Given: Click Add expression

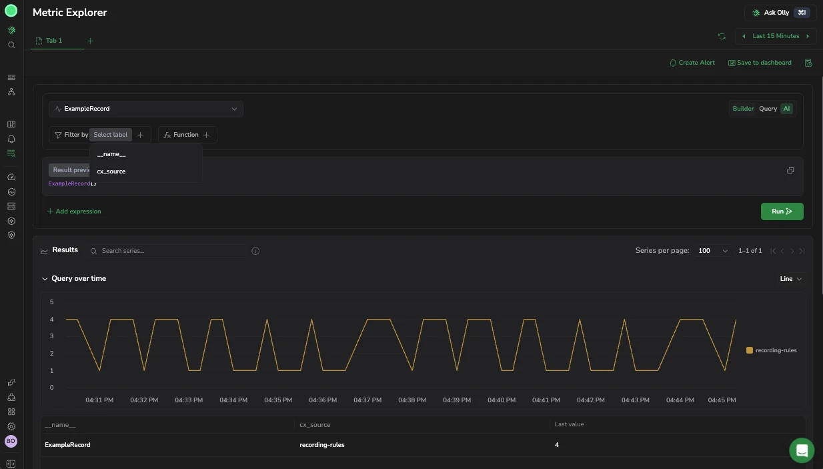Looking at the screenshot, I should coord(74,211).
